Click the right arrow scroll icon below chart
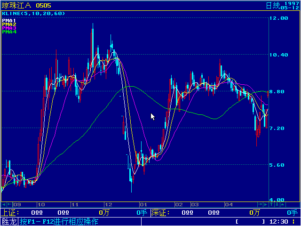 tap(260, 204)
